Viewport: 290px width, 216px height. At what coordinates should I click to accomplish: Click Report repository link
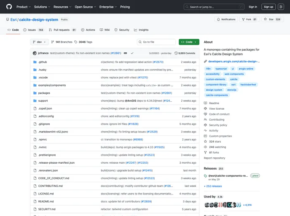[x=215, y=158]
